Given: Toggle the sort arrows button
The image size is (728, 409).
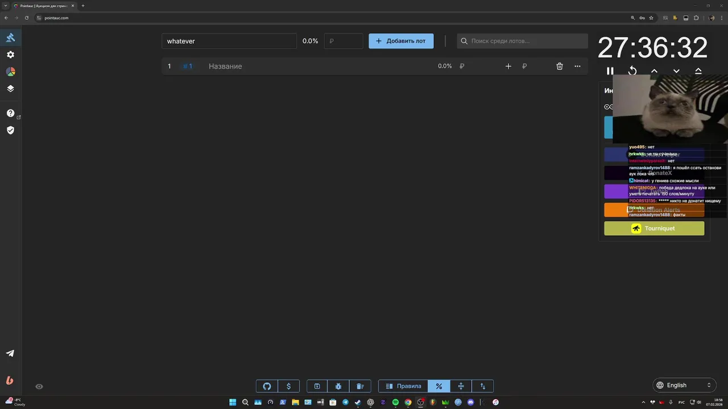Looking at the screenshot, I should click(x=482, y=386).
